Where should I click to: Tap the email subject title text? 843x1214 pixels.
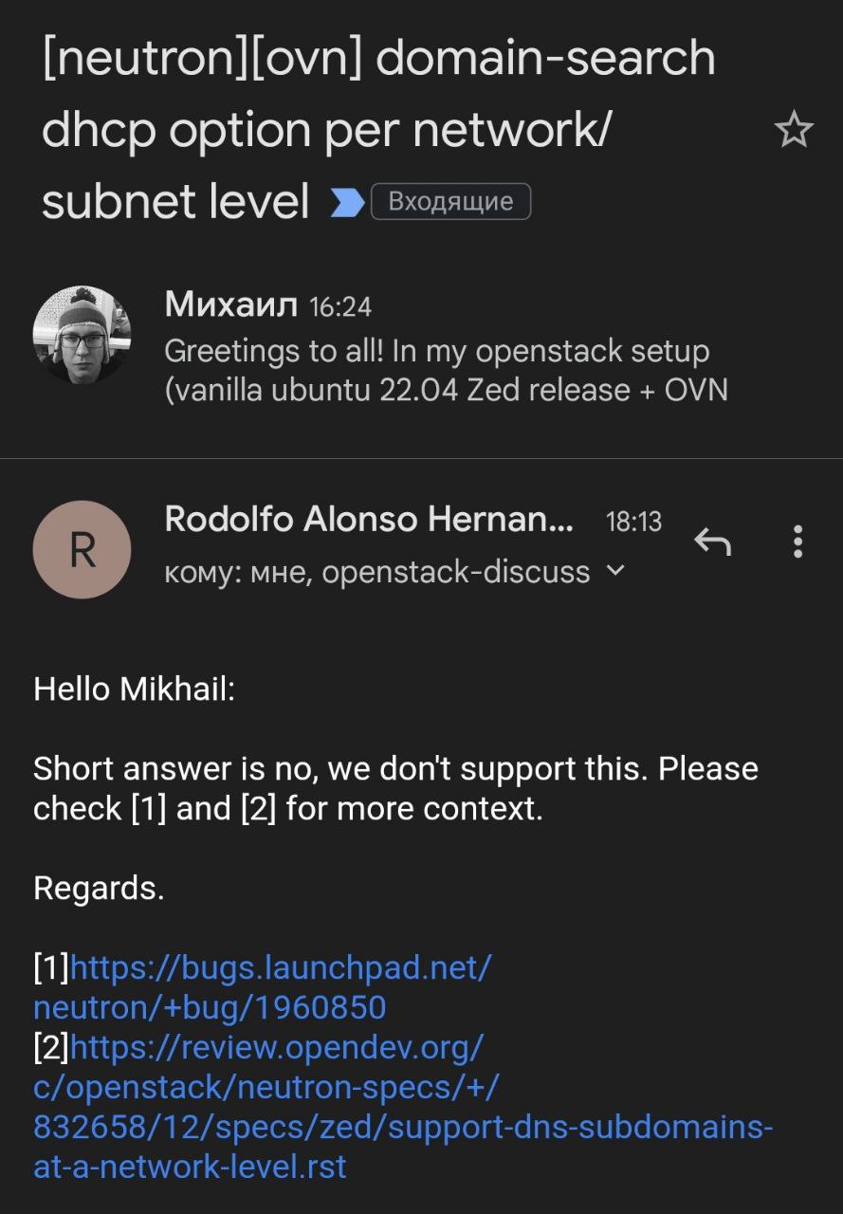(x=378, y=129)
